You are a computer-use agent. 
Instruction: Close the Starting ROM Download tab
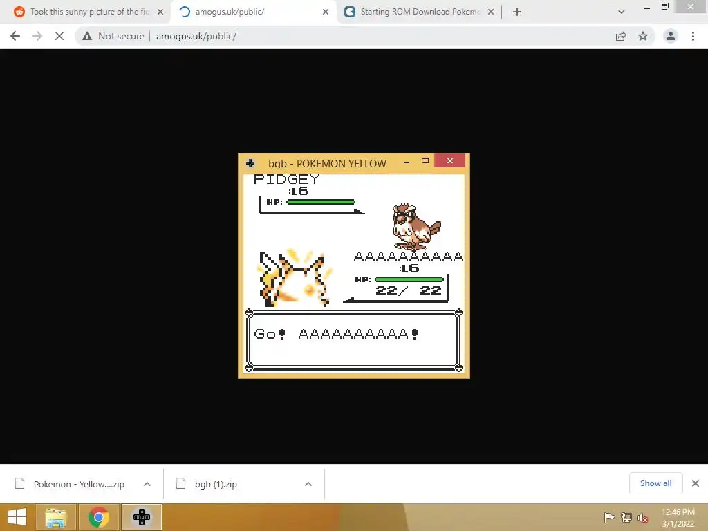(491, 12)
